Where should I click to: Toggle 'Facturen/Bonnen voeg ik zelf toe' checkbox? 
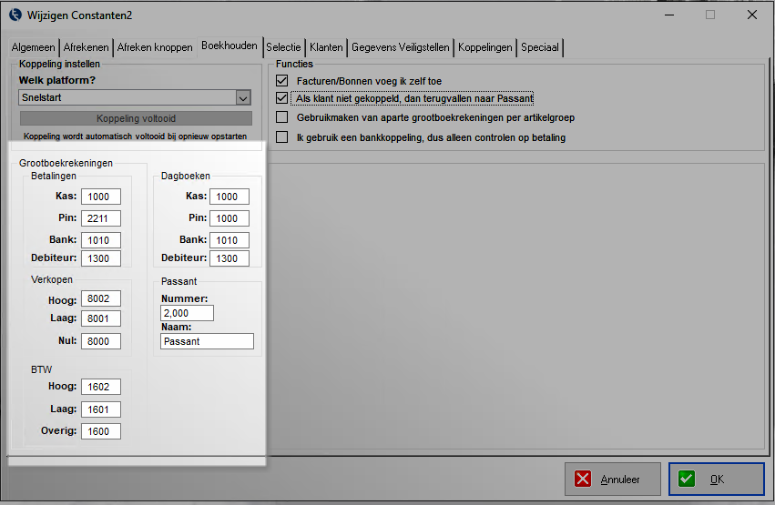(282, 80)
